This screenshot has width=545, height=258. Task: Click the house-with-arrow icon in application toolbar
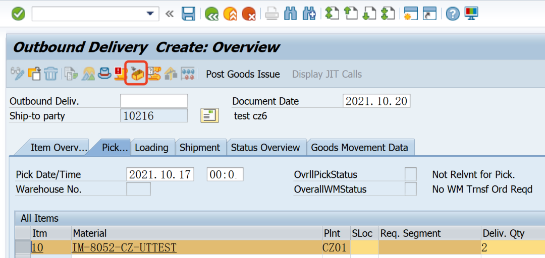[x=171, y=74]
